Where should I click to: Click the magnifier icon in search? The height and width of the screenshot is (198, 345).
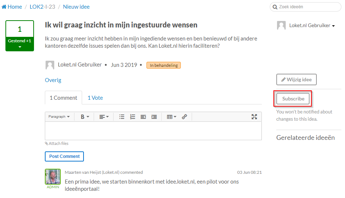(x=275, y=7)
